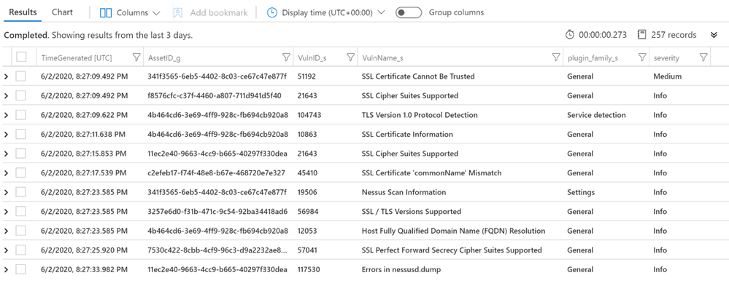The image size is (729, 286).
Task: Select the Results tab
Action: coord(23,12)
